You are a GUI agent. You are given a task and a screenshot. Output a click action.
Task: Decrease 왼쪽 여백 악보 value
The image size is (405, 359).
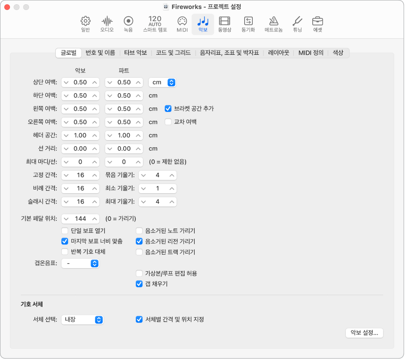click(x=66, y=109)
